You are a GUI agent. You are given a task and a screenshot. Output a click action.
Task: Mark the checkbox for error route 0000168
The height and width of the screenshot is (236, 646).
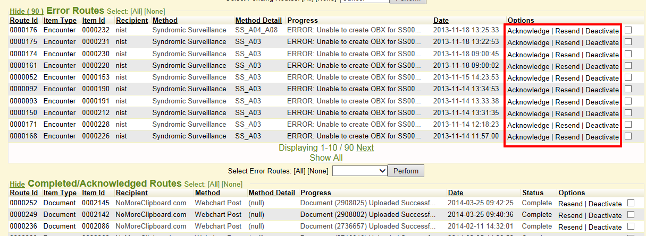[x=628, y=136]
